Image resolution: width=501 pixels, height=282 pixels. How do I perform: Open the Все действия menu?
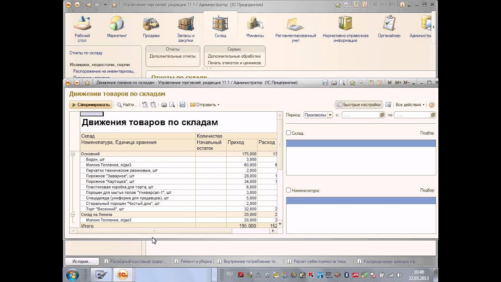point(410,105)
